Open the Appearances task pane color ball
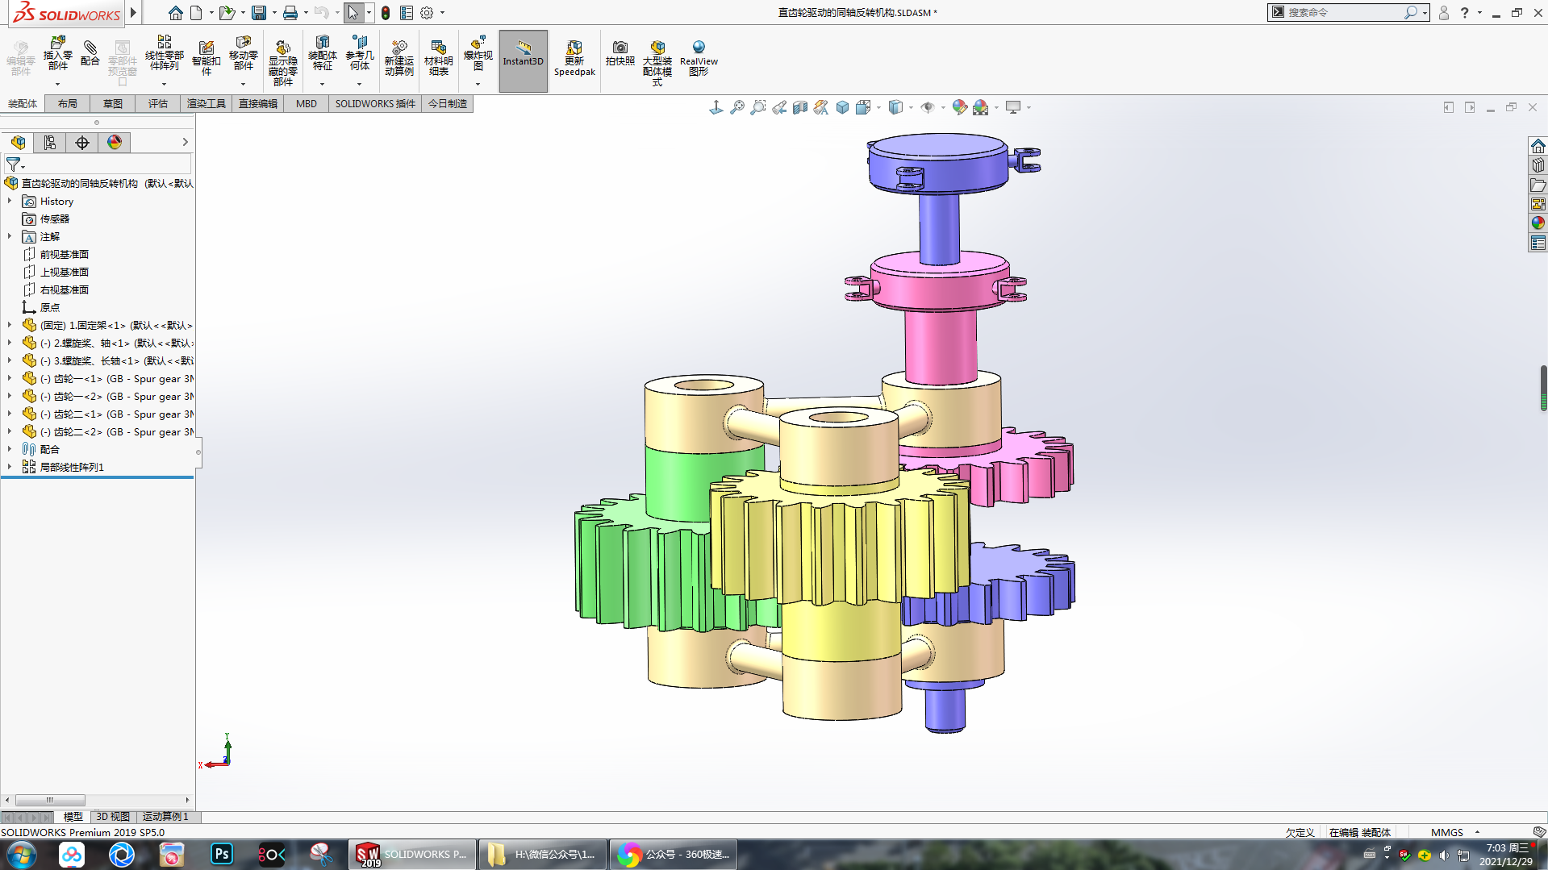 coord(1538,223)
